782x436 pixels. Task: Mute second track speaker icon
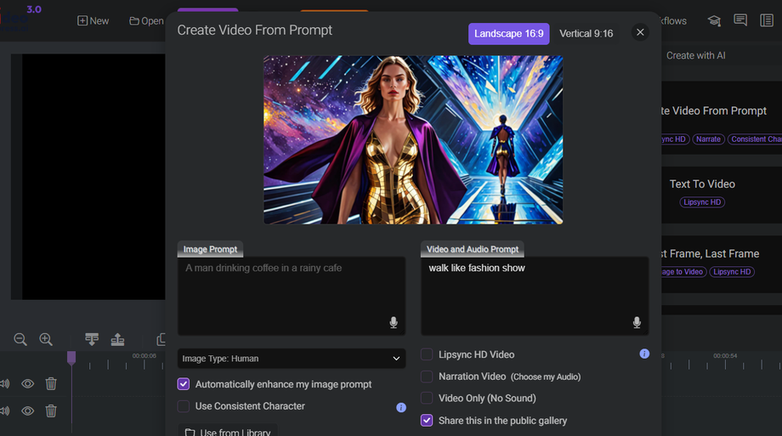click(x=5, y=411)
